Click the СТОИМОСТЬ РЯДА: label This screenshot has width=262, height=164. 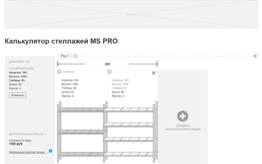[x=20, y=141]
